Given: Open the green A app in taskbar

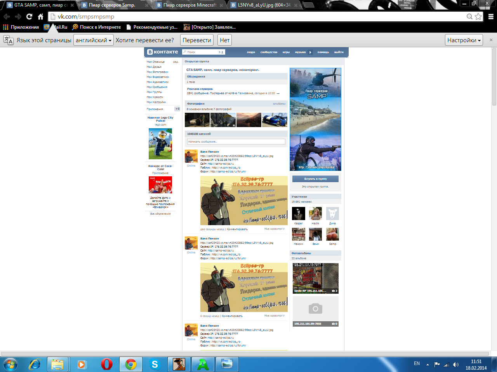Looking at the screenshot, I should pos(203,365).
